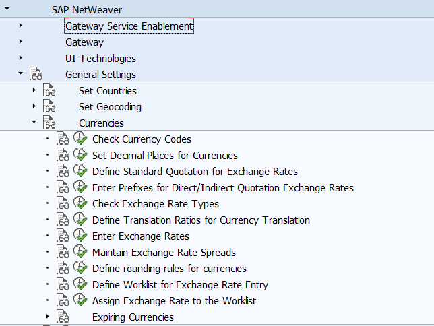The height and width of the screenshot is (326, 434).
Task: Select Set Geocoding tree label
Action: point(110,107)
